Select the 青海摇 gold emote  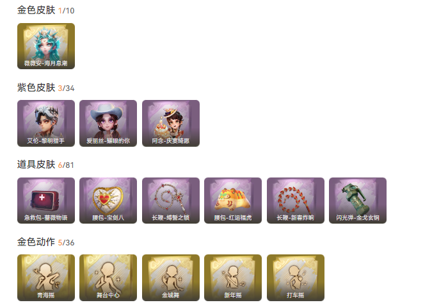(x=46, y=277)
